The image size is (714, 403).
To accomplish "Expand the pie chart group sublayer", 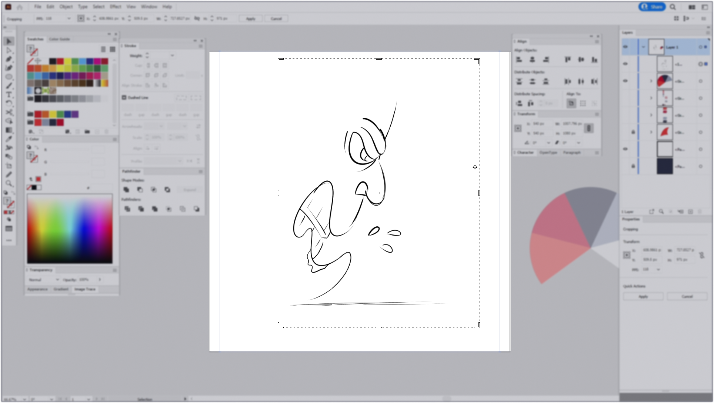I will pos(651,81).
